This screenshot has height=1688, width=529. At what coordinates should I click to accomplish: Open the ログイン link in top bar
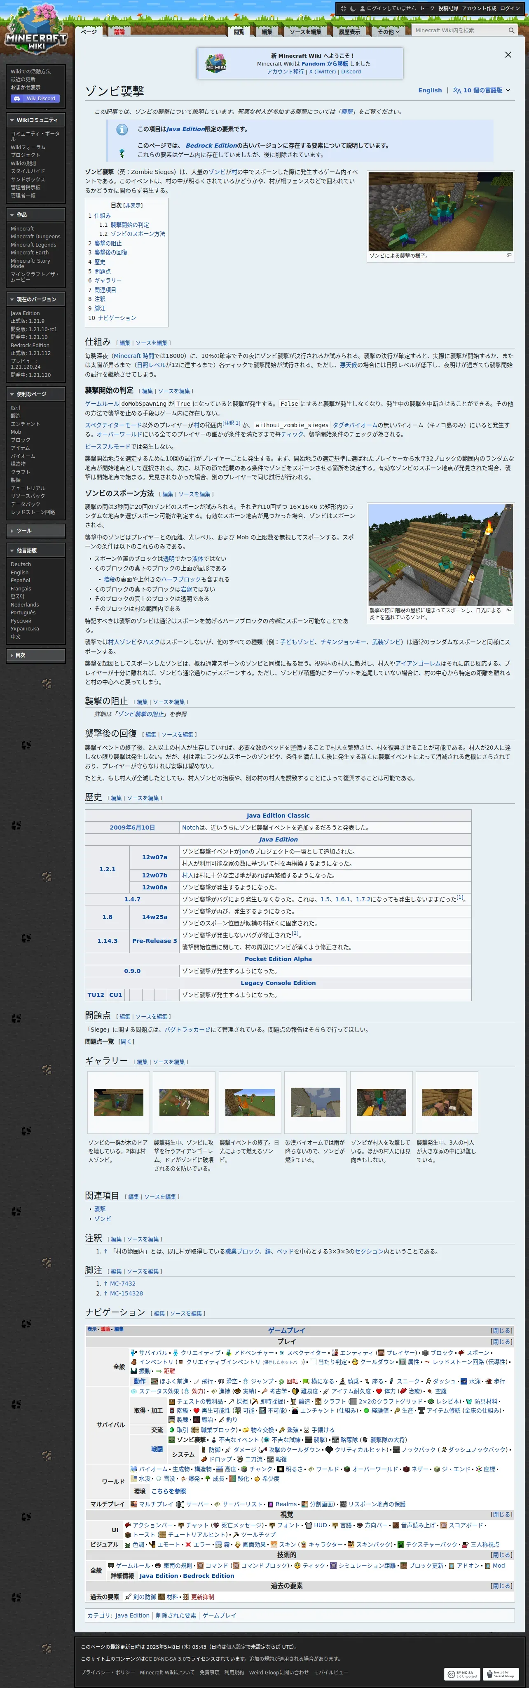tap(510, 9)
